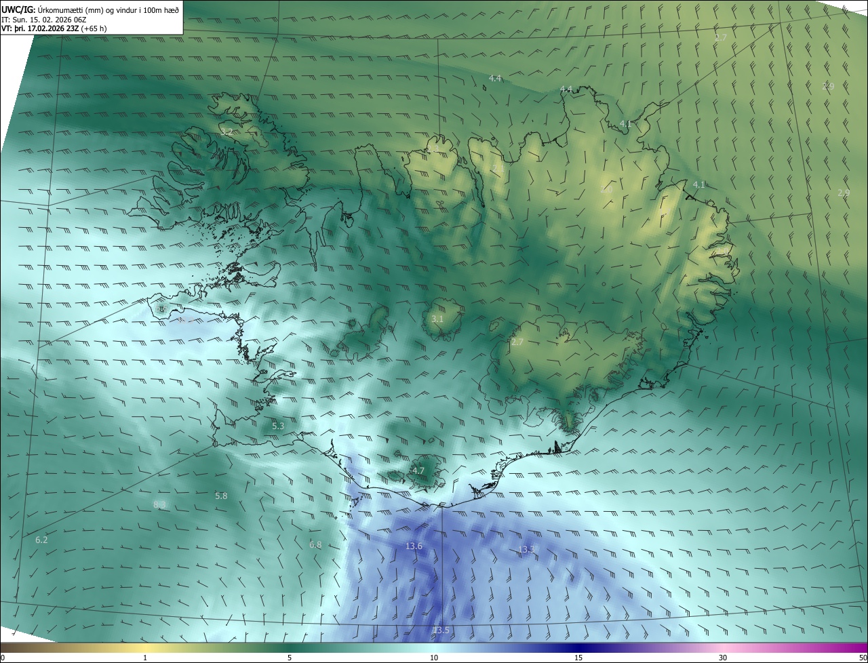Click the '0' tick label on the color scale

point(3,658)
